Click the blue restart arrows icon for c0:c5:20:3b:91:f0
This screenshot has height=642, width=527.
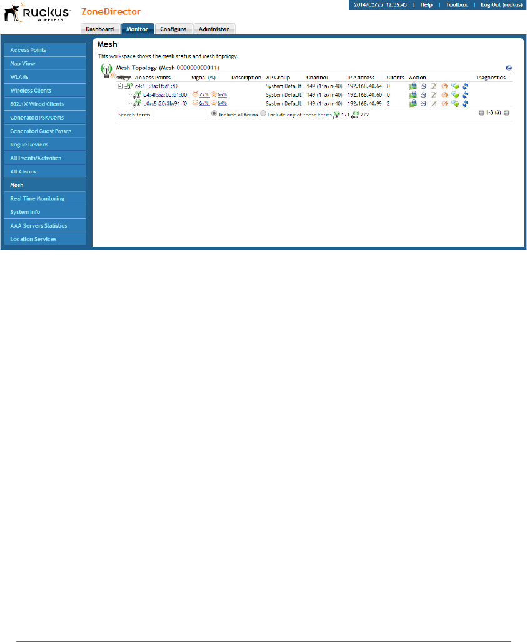465,104
